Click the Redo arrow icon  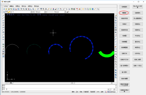(x=66, y=9)
